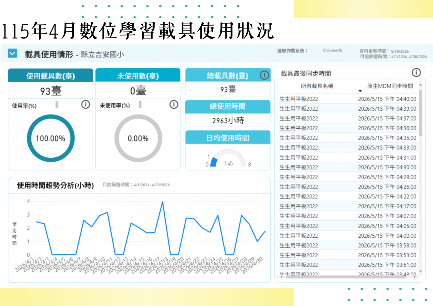This screenshot has height=306, width=433.
Task: Select row synced at 下午 03:53:00
Action: click(x=348, y=255)
